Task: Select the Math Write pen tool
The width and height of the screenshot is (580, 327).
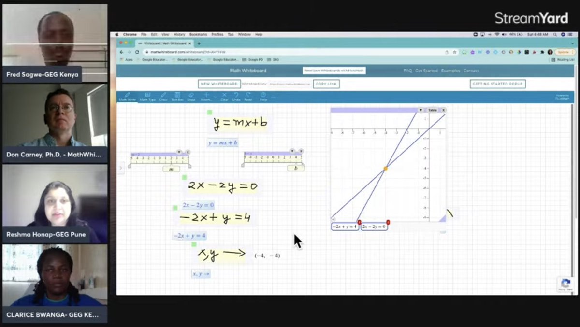Action: tap(128, 96)
